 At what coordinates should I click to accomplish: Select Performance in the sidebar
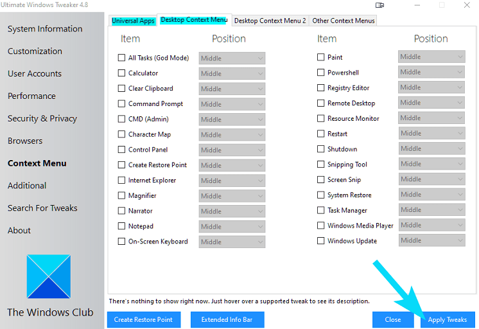31,96
